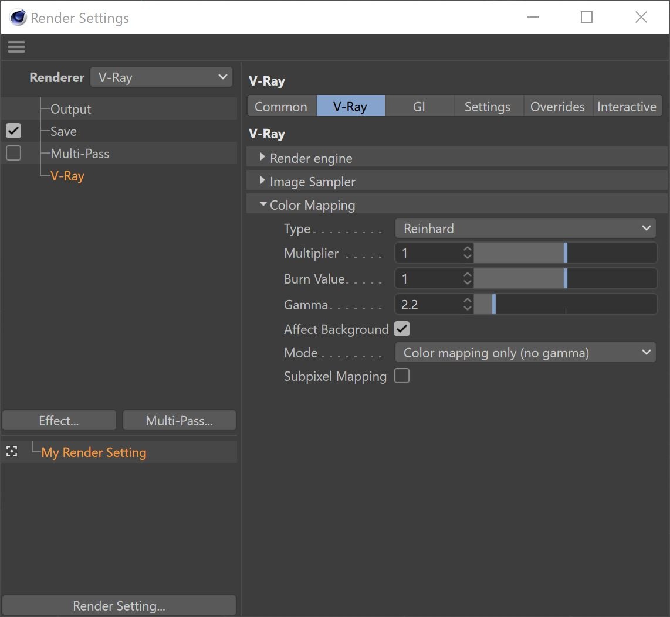Viewport: 670px width, 617px height.
Task: Select V-Ray in the settings tree
Action: tap(67, 176)
